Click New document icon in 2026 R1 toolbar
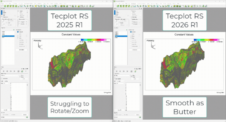The width and height of the screenshot is (226, 122). tap(115, 6)
